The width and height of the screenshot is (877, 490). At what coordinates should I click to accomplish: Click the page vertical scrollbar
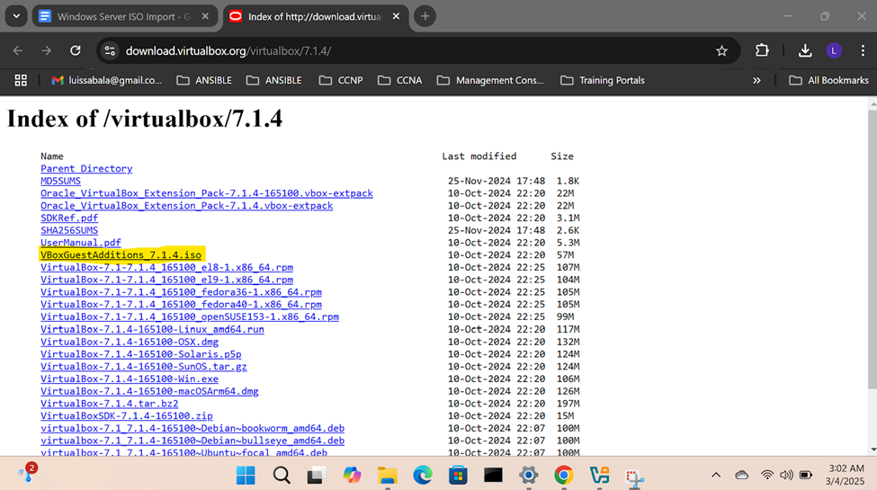click(872, 249)
